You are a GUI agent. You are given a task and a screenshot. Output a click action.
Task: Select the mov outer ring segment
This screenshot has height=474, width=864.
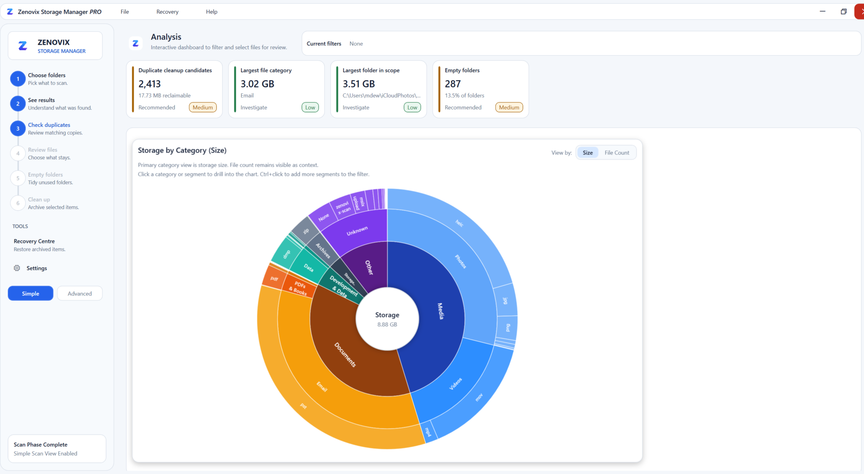click(x=479, y=397)
